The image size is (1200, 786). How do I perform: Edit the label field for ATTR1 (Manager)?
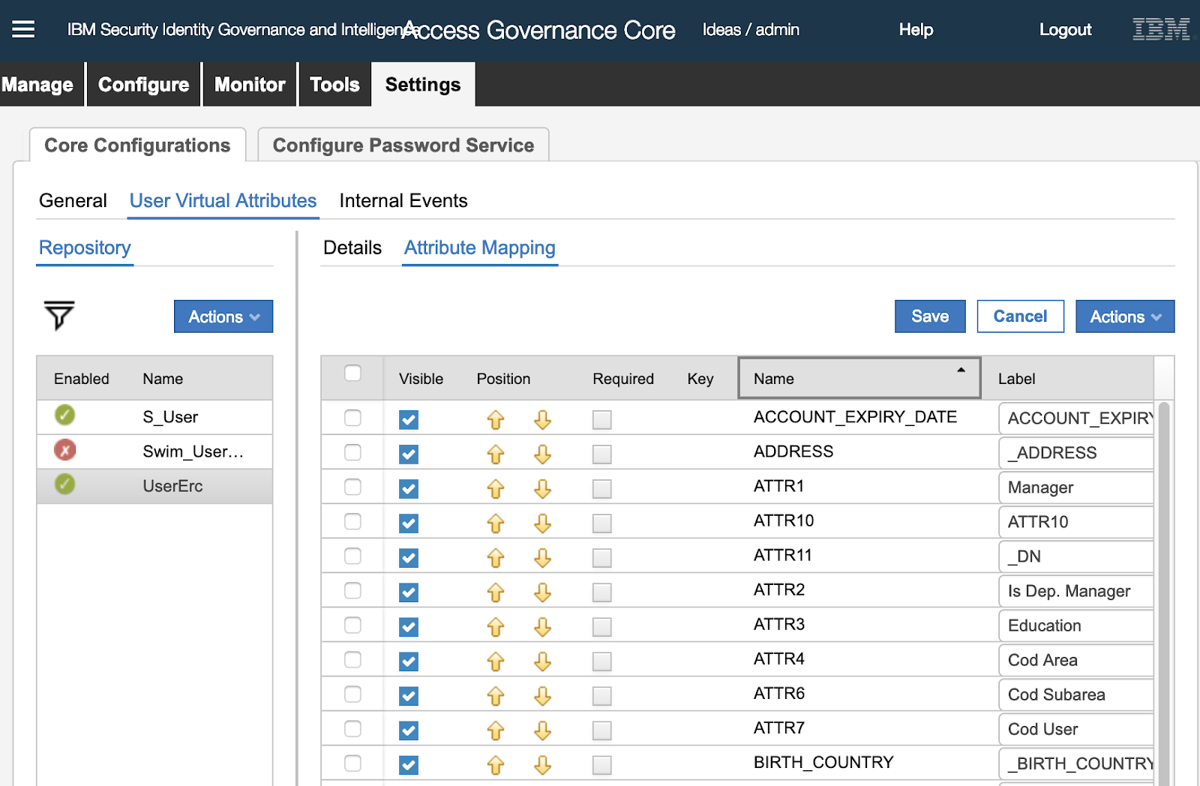pos(1076,487)
